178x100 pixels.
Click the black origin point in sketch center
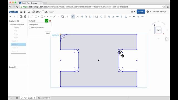point(99,60)
